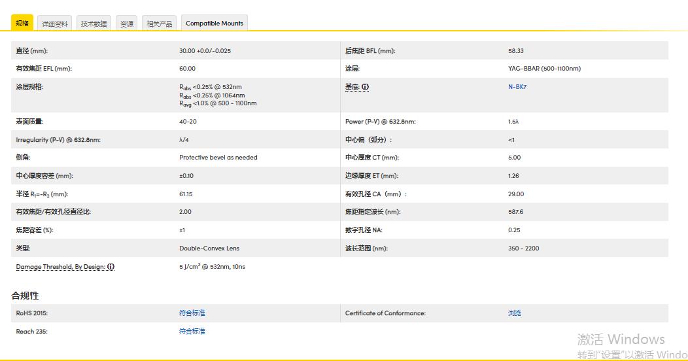The image size is (688, 361).
Task: Click info icon beside Damage Threshold, By Design
Action: point(111,267)
